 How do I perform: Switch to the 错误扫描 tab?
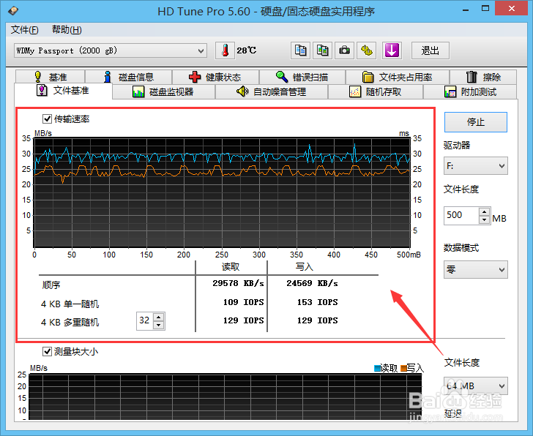tap(302, 77)
